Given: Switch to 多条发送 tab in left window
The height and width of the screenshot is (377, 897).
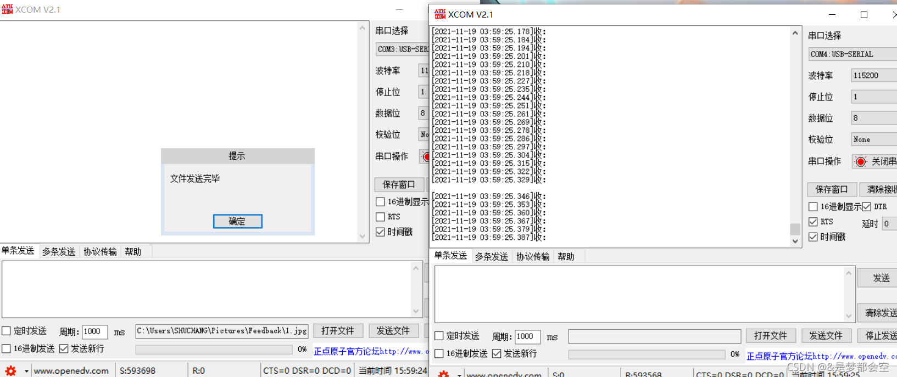Looking at the screenshot, I should [59, 252].
